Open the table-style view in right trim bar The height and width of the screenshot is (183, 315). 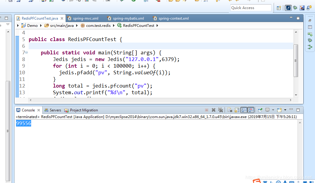tap(310, 27)
